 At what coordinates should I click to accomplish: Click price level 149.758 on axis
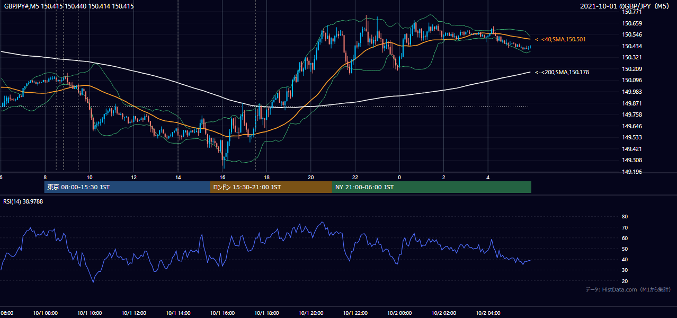(632, 114)
